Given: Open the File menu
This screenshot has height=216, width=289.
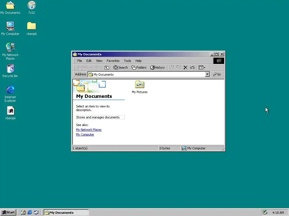Looking at the screenshot, I should pos(80,61).
